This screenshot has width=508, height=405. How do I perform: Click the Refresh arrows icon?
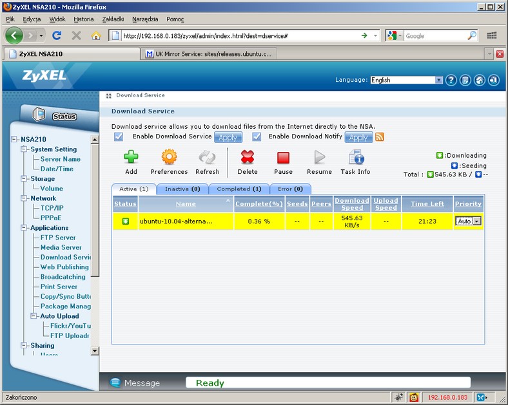[207, 158]
